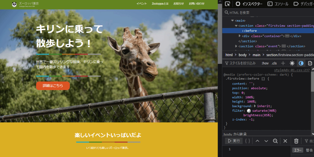Image resolution: width=314 pixels, height=157 pixels.
Task: Run code with the 実行 button
Action: click(234, 141)
